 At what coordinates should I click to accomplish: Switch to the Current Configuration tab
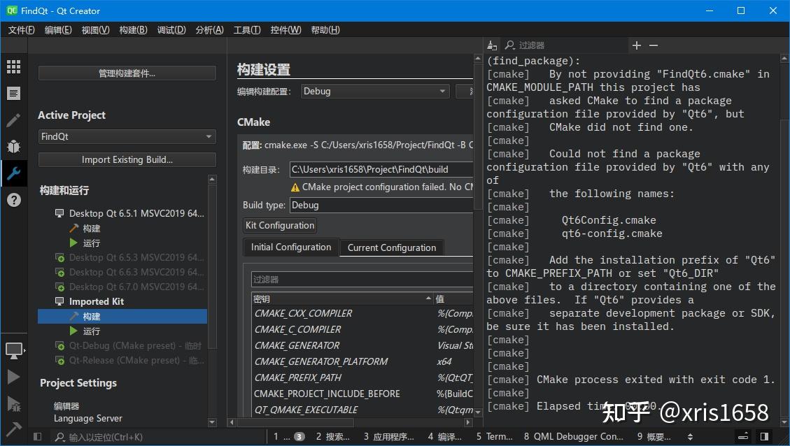390,247
